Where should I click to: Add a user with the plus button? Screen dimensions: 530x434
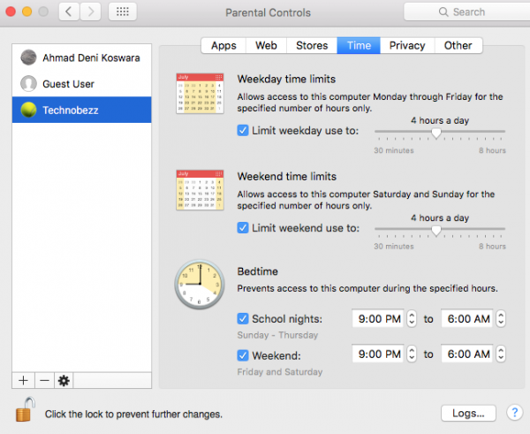23,380
